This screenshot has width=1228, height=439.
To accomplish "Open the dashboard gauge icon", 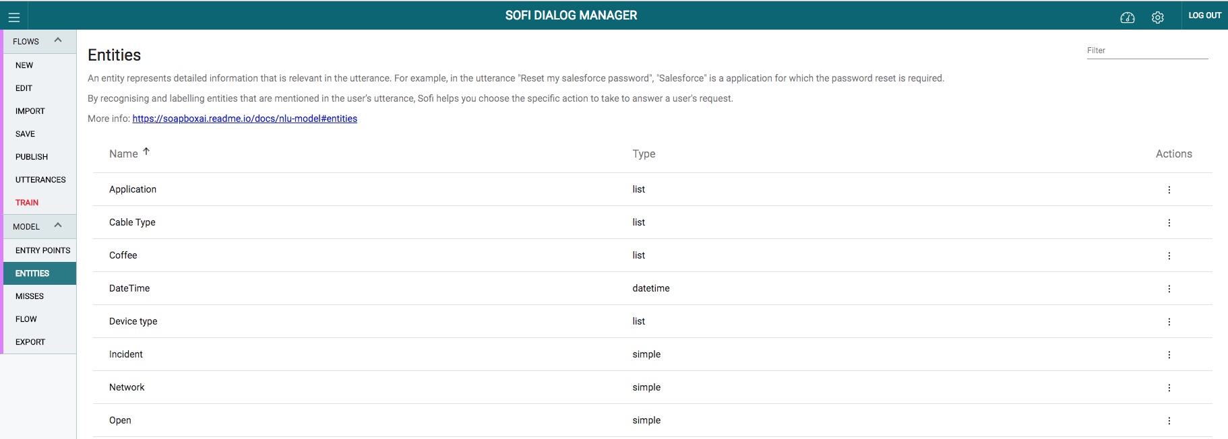I will (1127, 18).
